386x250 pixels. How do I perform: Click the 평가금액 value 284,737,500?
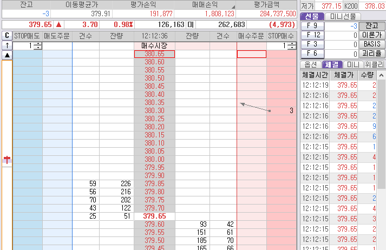pyautogui.click(x=278, y=14)
